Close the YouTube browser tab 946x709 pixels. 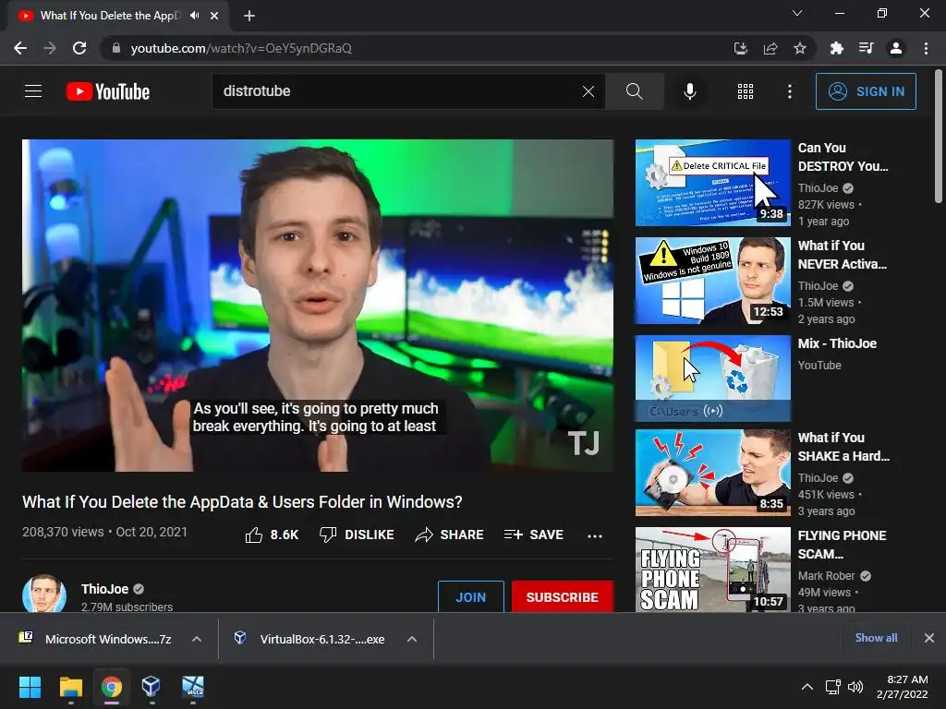214,16
